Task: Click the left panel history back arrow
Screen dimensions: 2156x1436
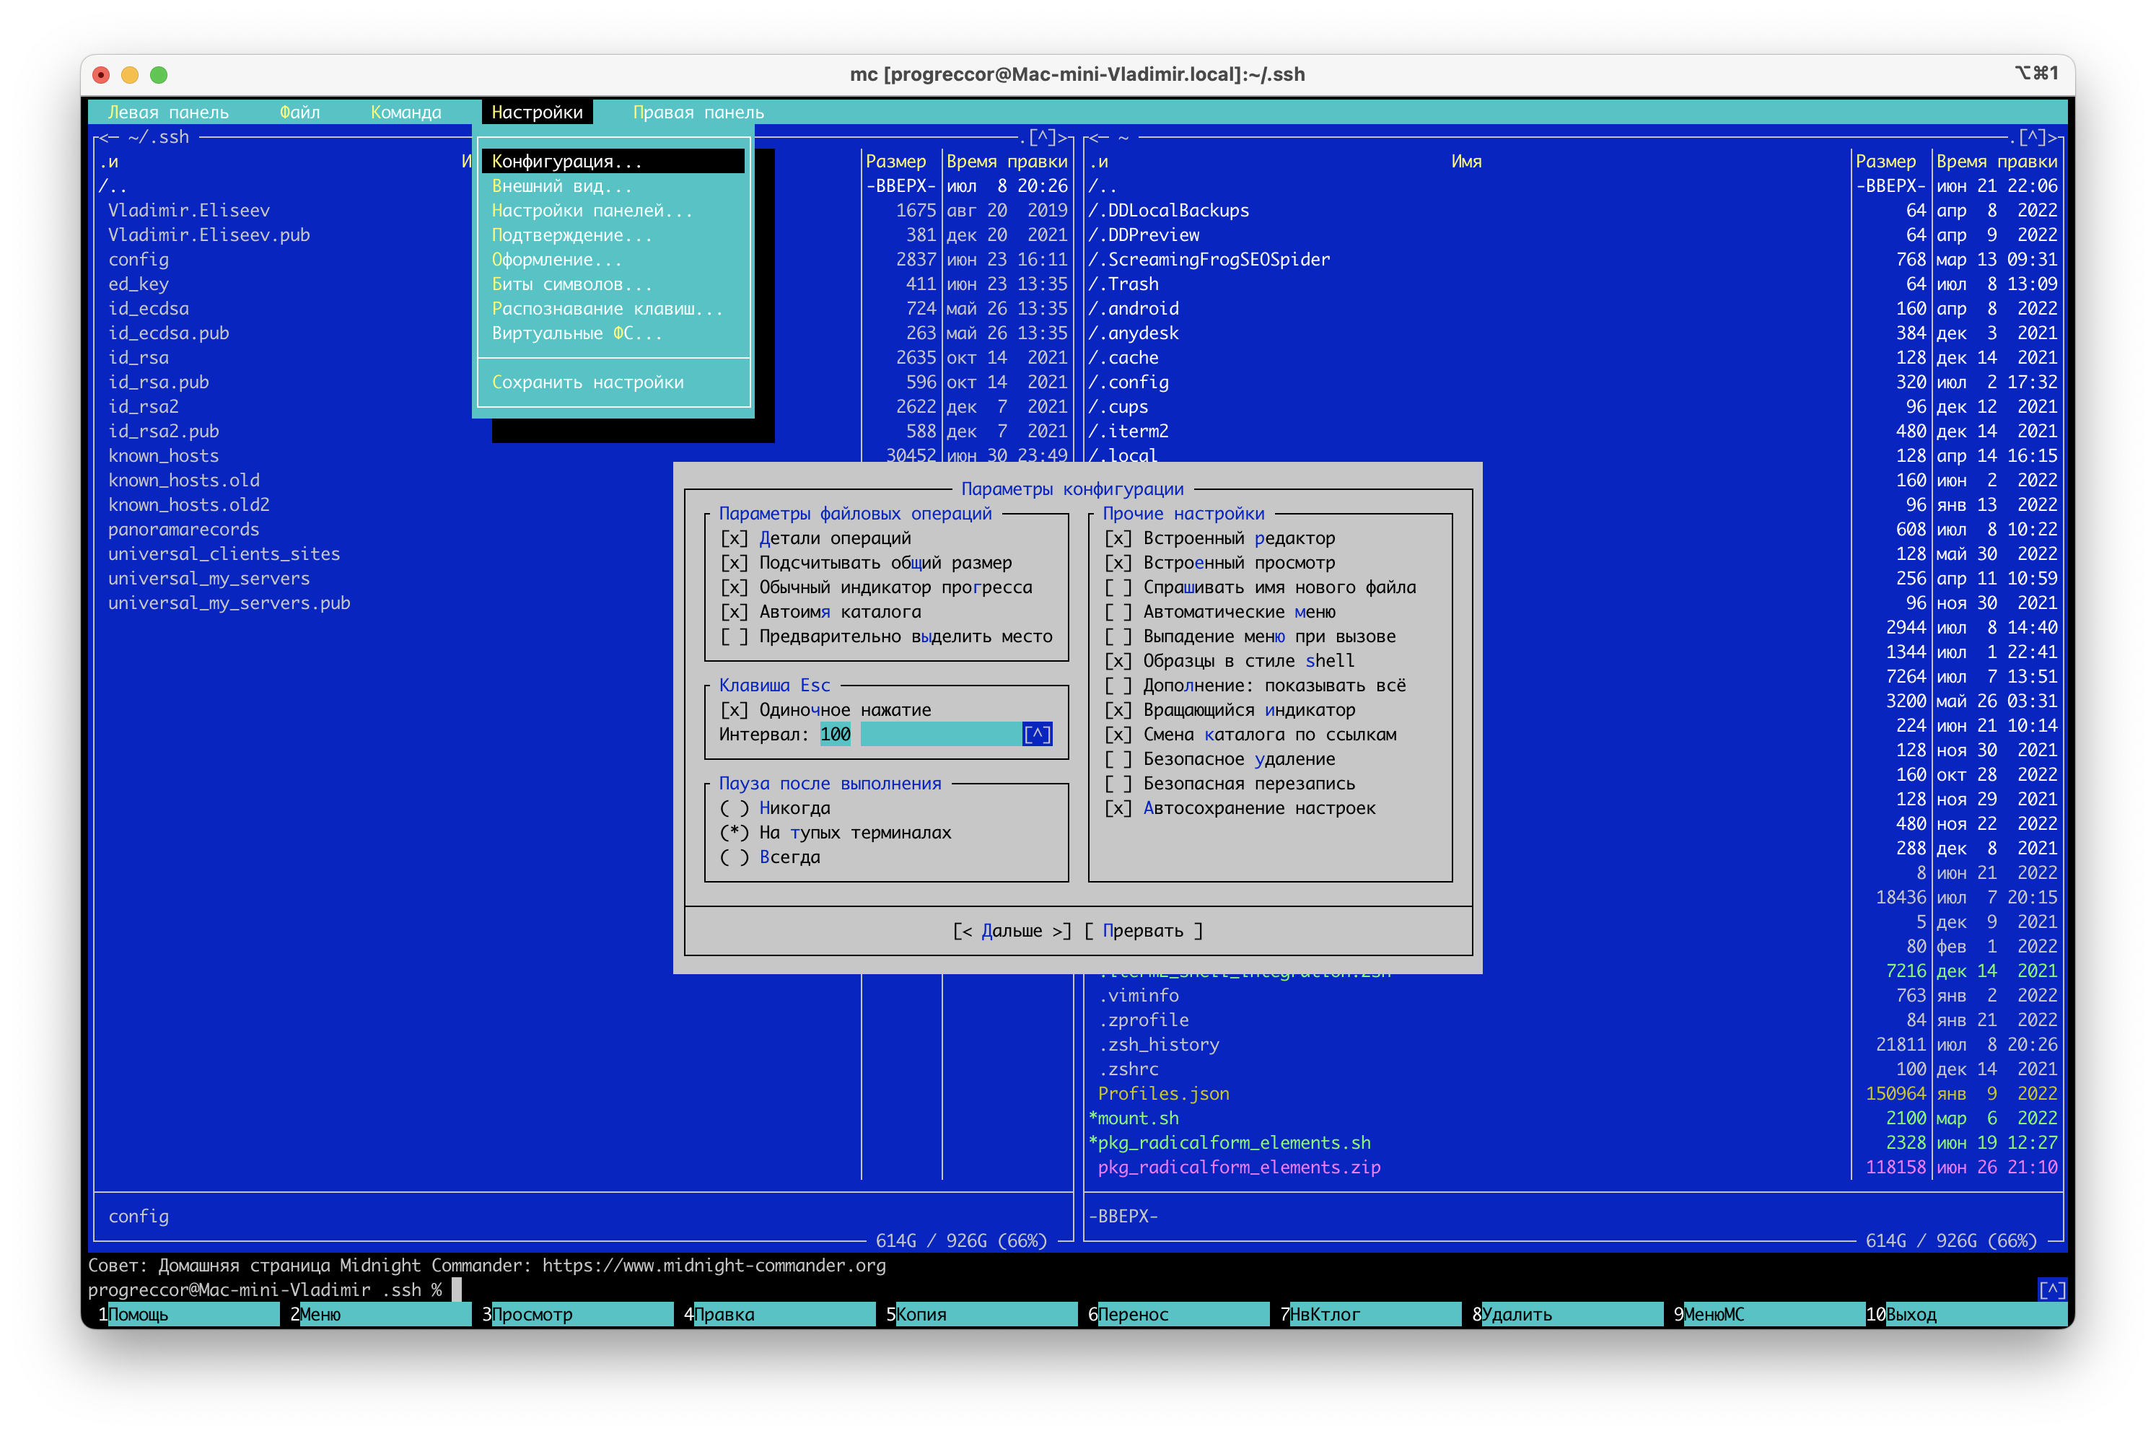Action: click(103, 137)
